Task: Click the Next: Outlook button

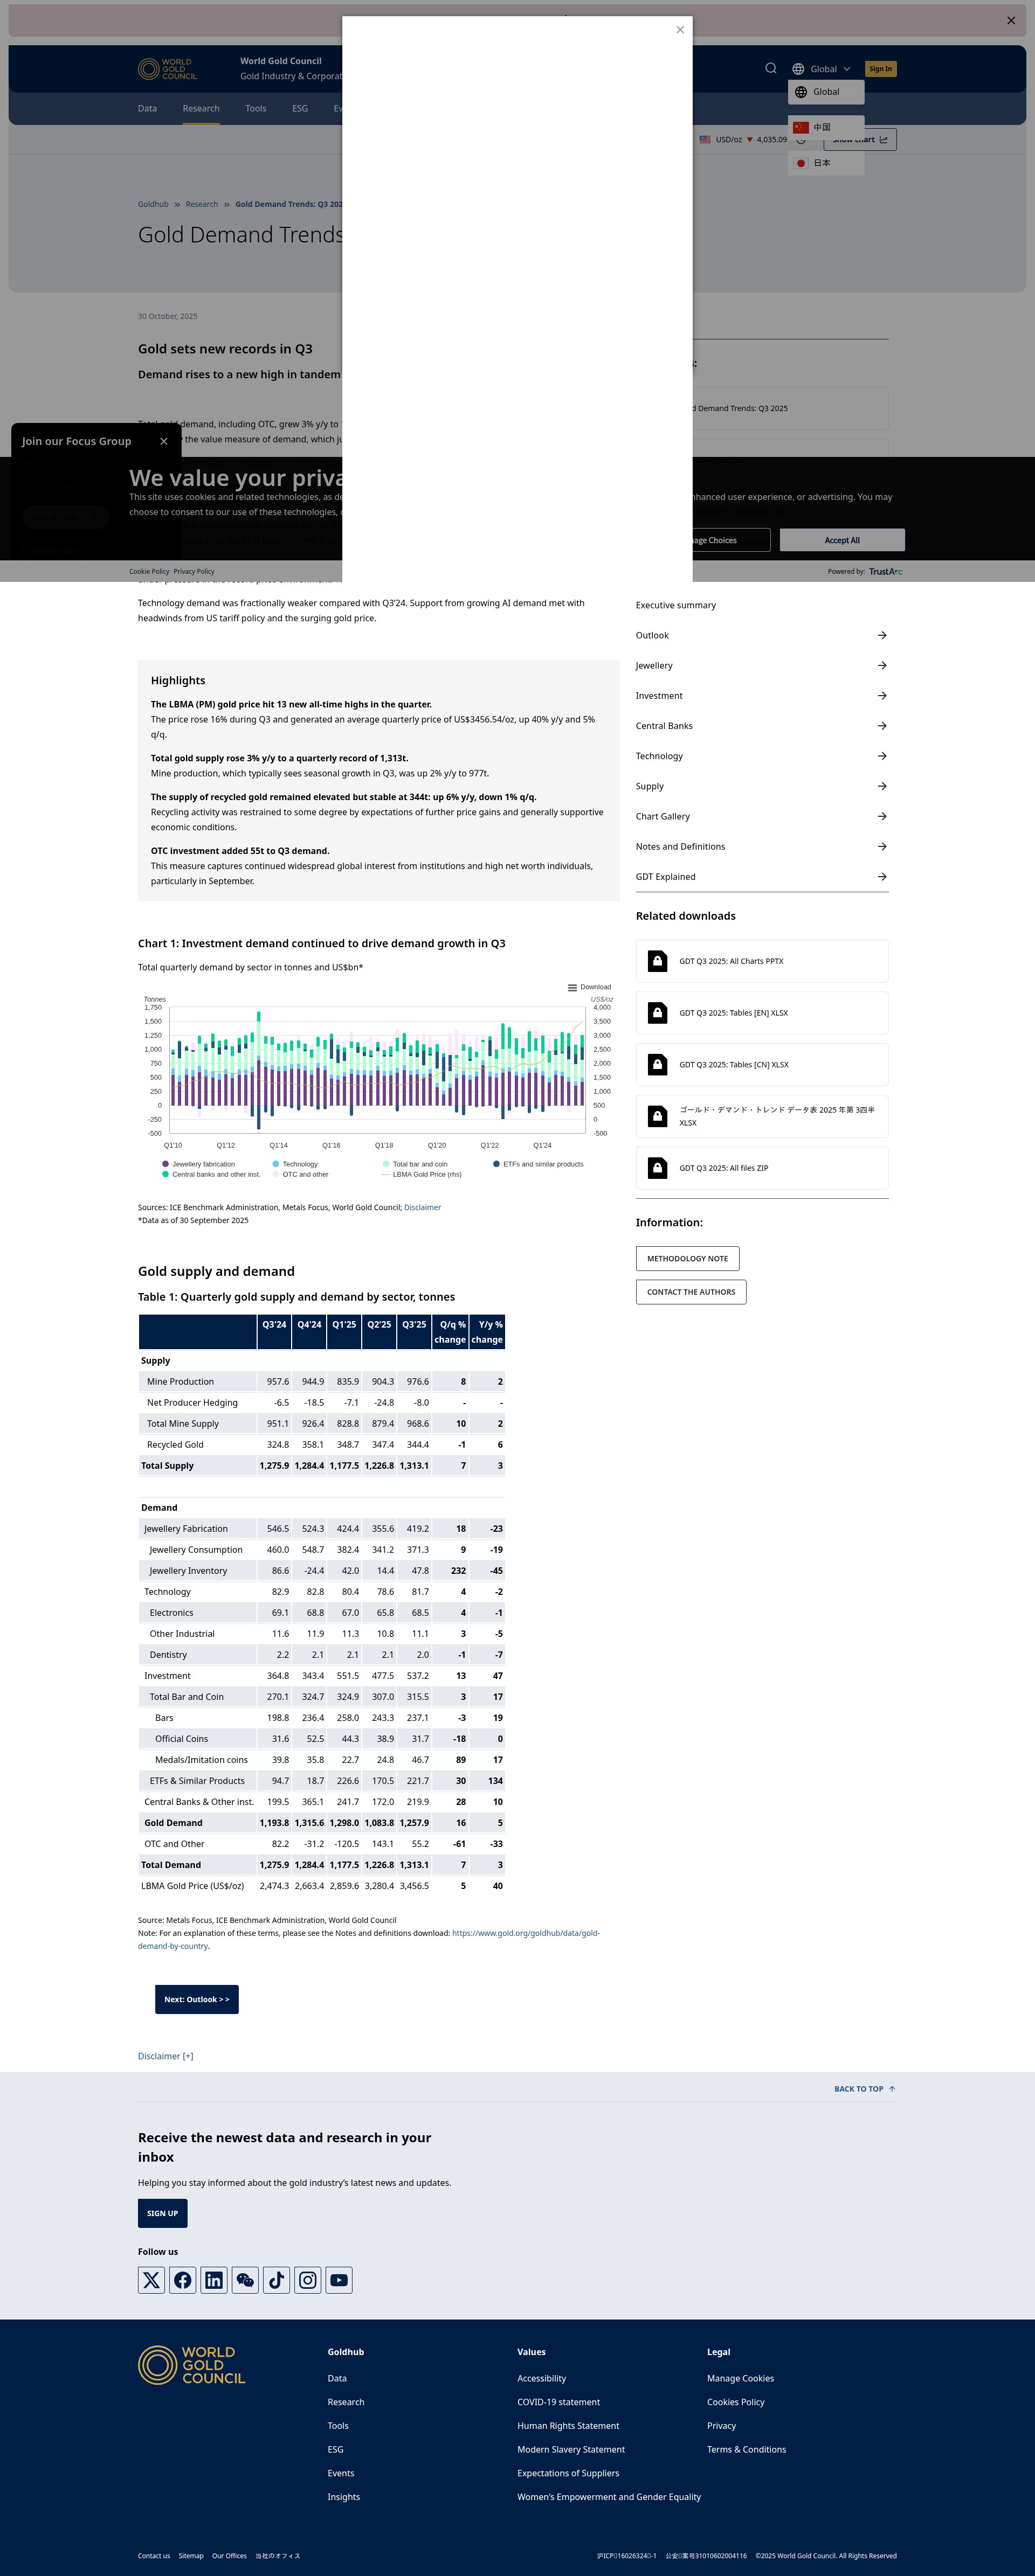Action: (196, 1999)
